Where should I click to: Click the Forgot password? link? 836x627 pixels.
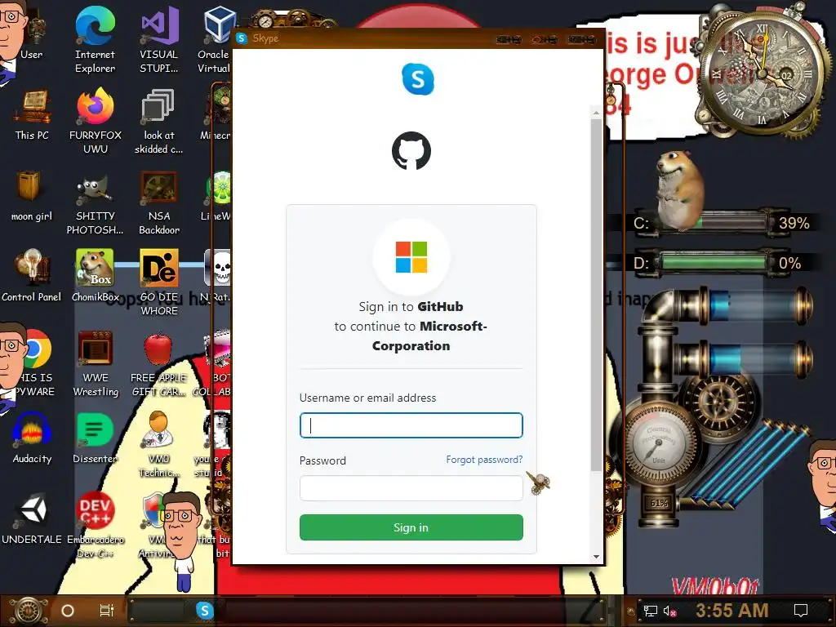coord(484,460)
